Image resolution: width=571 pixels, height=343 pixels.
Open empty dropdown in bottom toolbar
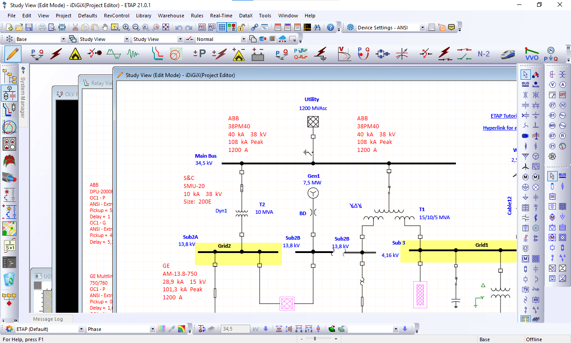396,329
